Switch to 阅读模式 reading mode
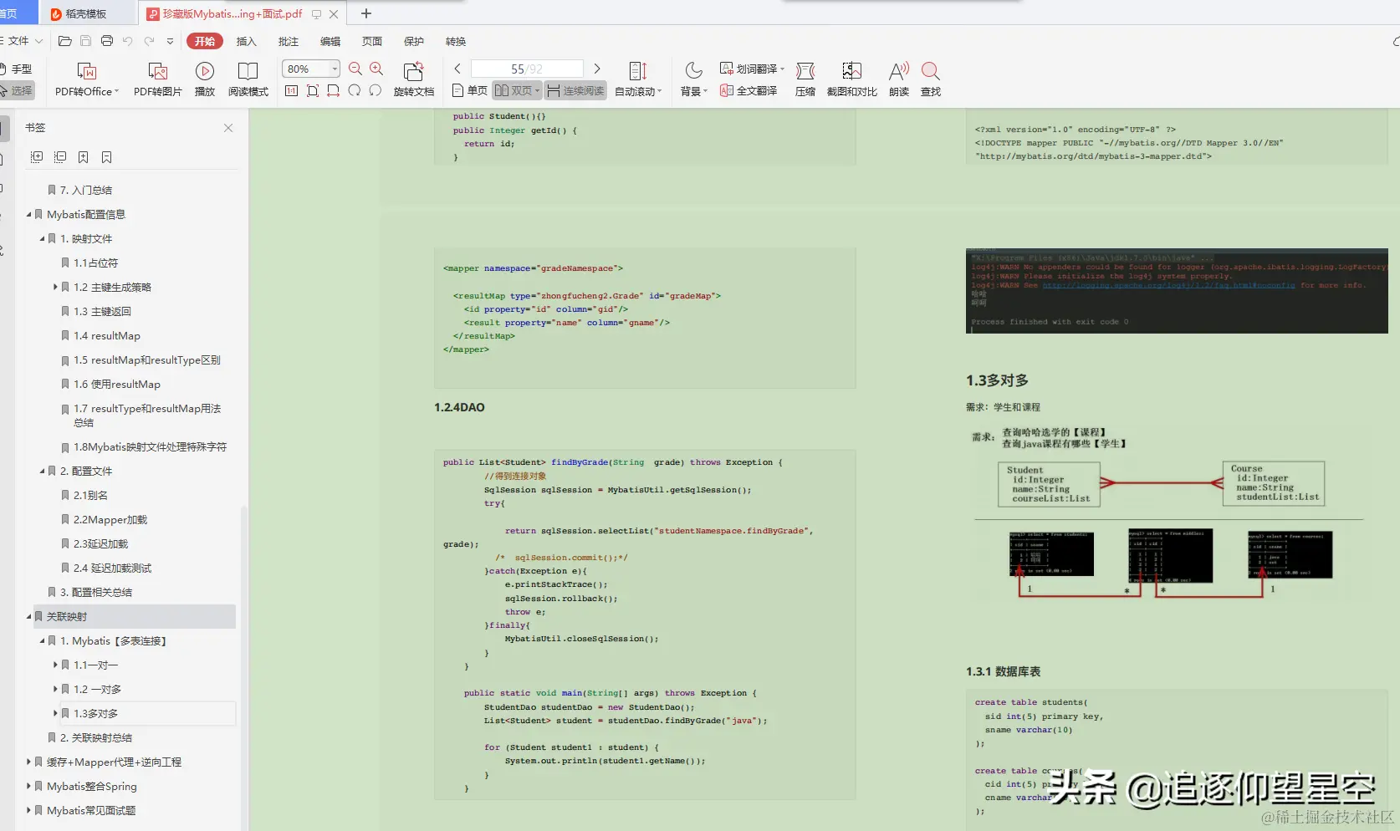 tap(248, 79)
